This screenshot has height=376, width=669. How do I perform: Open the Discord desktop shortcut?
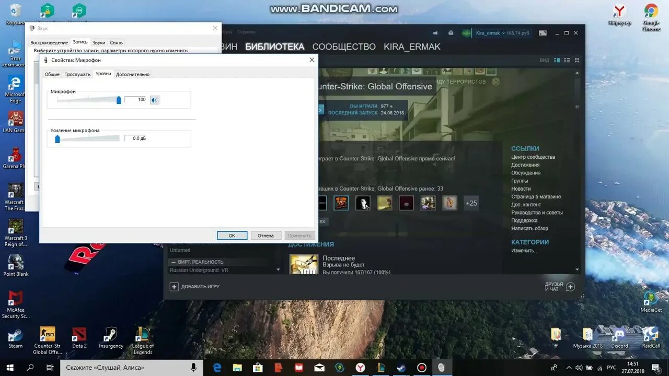tap(619, 337)
